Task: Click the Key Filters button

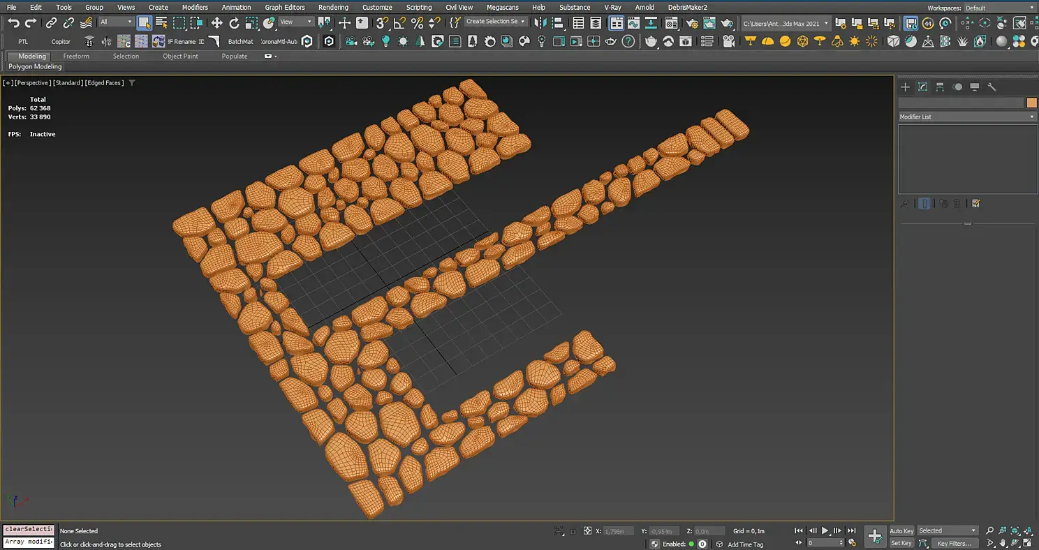Action: 954,543
